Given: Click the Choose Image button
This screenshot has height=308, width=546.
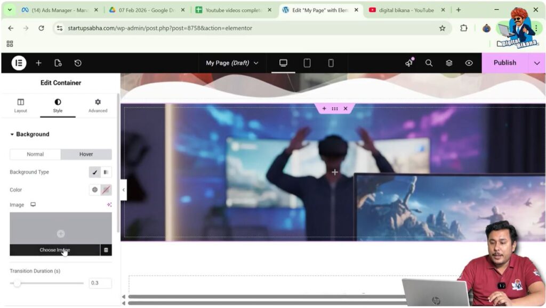Looking at the screenshot, I should pos(55,250).
